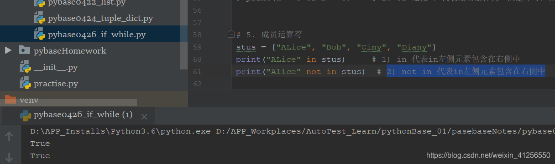Screen dimensions: 555x164
Task: Click the highlighted comment on line 61
Action: click(466, 72)
